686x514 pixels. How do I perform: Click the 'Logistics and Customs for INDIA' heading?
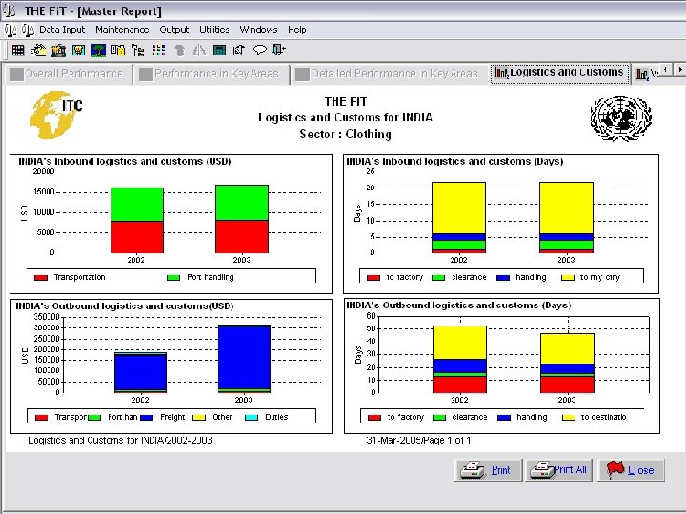(x=345, y=118)
